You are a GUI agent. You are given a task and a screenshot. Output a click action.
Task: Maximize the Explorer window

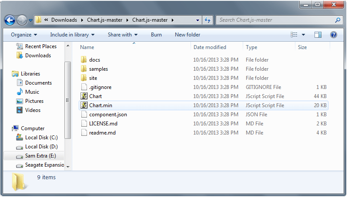[318, 4]
